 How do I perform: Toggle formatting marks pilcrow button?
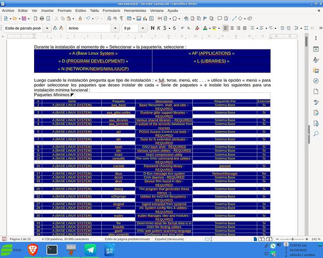[x=121, y=19]
